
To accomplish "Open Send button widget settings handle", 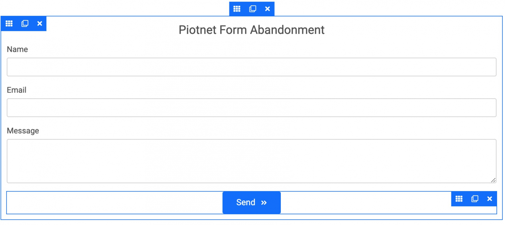I will (459, 199).
